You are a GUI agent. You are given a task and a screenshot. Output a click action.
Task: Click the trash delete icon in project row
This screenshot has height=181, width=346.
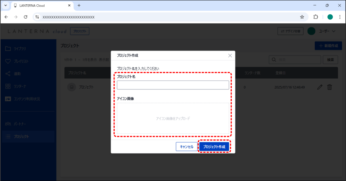329,87
